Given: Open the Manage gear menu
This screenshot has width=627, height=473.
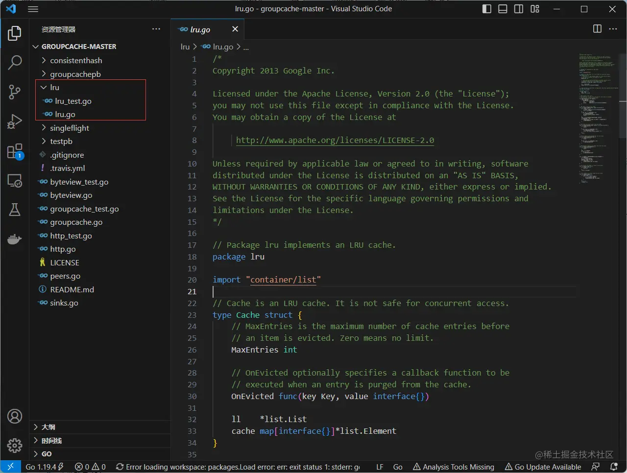Looking at the screenshot, I should point(15,445).
